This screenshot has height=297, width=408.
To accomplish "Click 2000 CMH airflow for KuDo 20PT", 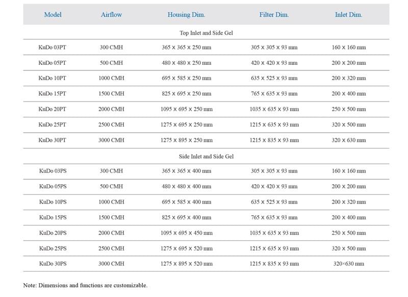I will 111,109.
